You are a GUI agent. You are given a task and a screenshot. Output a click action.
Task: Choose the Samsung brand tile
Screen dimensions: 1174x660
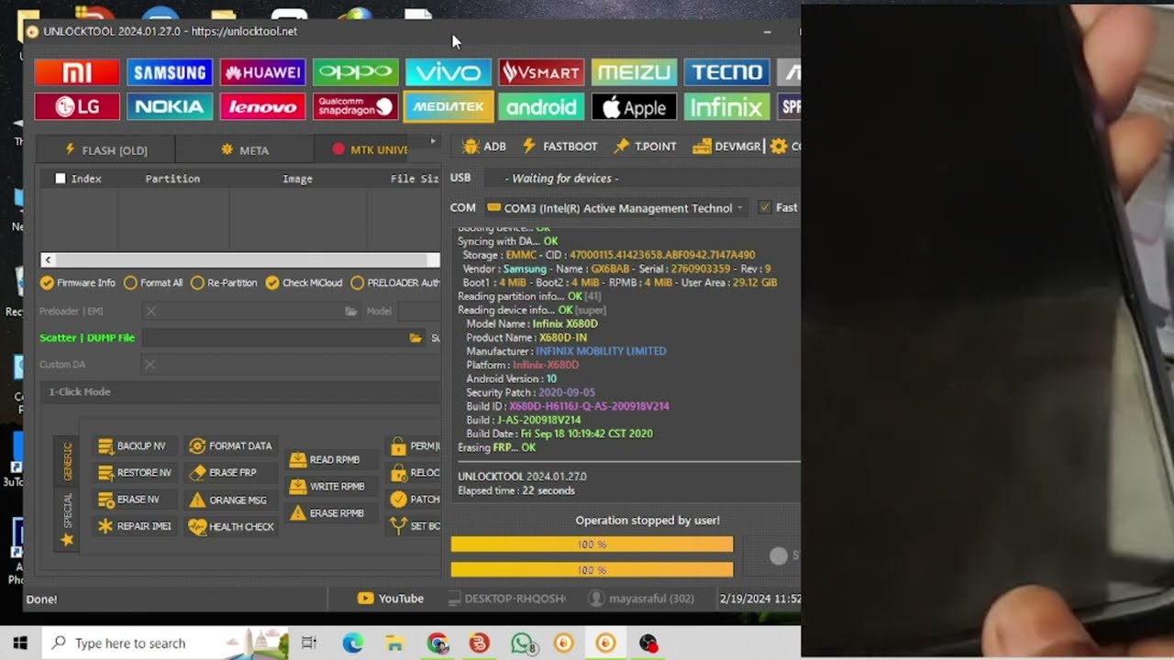(x=170, y=72)
